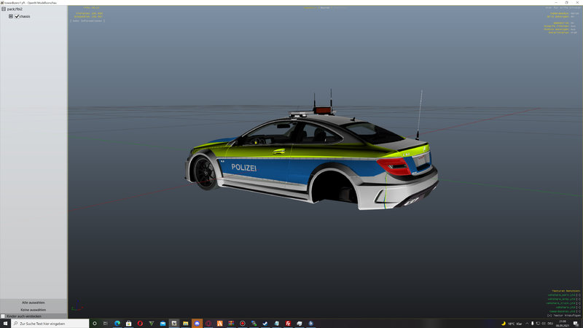The width and height of the screenshot is (583, 328).
Task: Launch Microsoft Edge from taskbar
Action: pyautogui.click(x=117, y=324)
